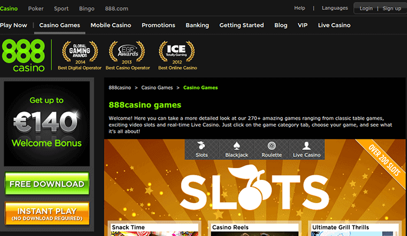Click the Best Casino Operator caption
Screen dimensions: 407x236
pos(128,68)
